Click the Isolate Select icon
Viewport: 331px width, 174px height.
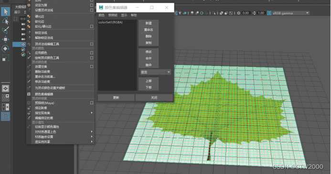[x=214, y=13]
